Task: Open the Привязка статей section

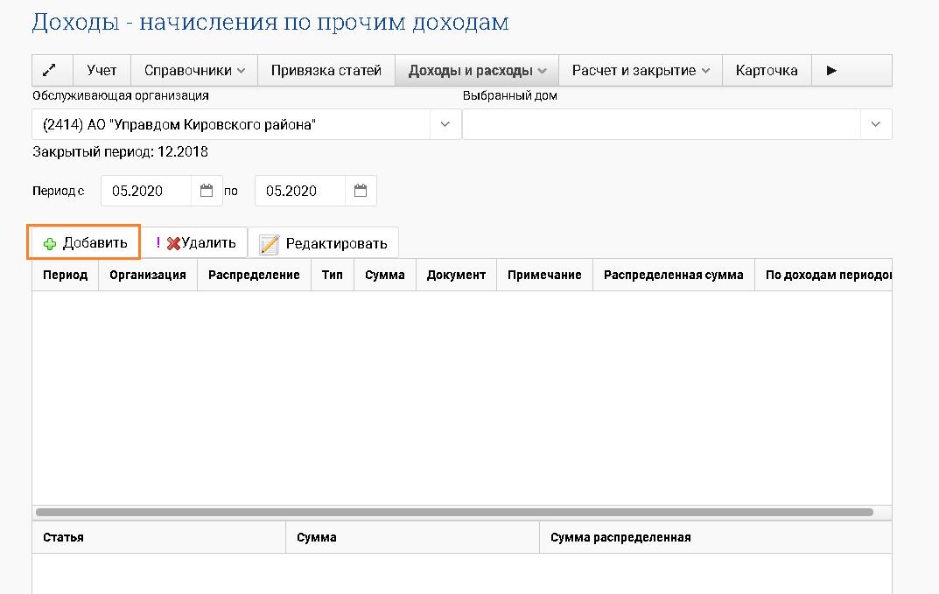Action: click(326, 70)
